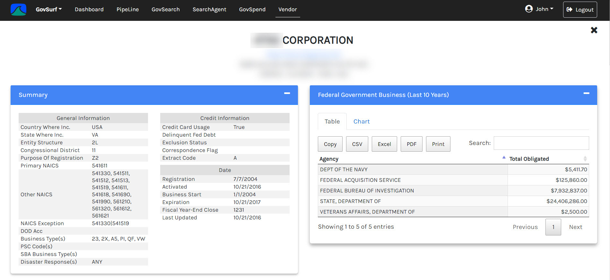Switch to the Chart tab
Image resolution: width=610 pixels, height=280 pixels.
pos(362,122)
